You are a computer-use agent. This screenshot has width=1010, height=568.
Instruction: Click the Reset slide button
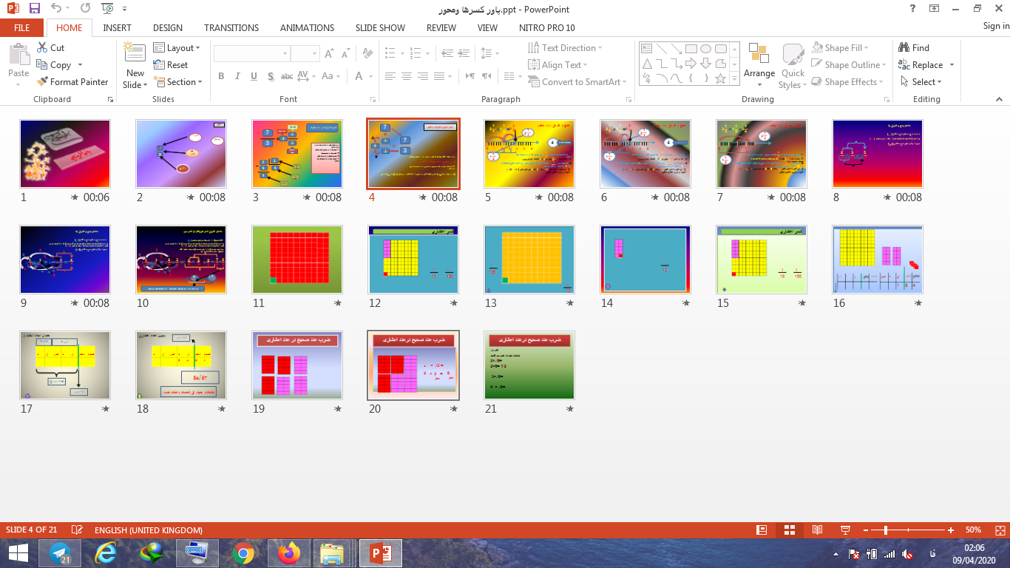click(x=171, y=65)
